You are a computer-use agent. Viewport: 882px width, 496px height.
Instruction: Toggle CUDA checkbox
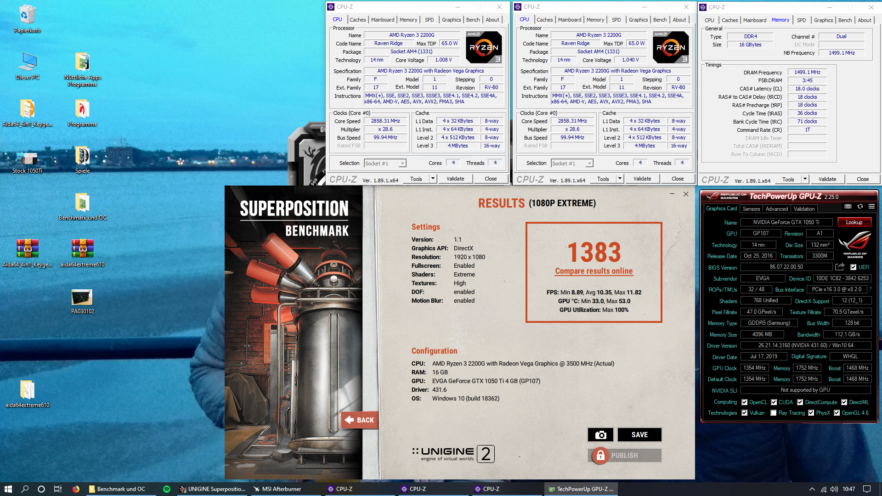pos(774,402)
